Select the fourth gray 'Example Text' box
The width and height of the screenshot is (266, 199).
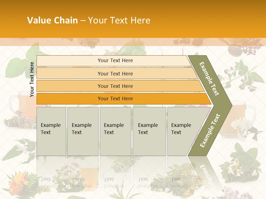pyautogui.click(x=149, y=131)
